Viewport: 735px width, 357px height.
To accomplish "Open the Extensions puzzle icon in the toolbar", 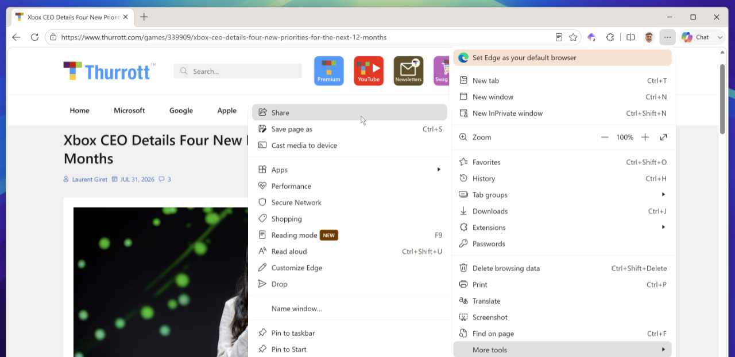I will (x=610, y=37).
